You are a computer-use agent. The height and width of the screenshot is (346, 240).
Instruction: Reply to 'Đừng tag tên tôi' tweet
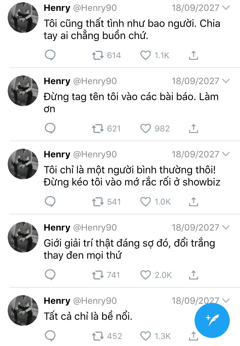[x=50, y=129]
